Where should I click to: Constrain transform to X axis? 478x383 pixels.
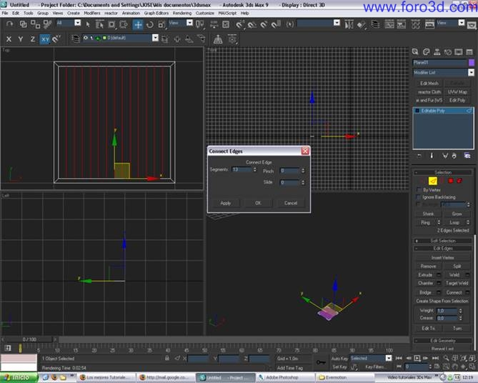click(x=9, y=39)
